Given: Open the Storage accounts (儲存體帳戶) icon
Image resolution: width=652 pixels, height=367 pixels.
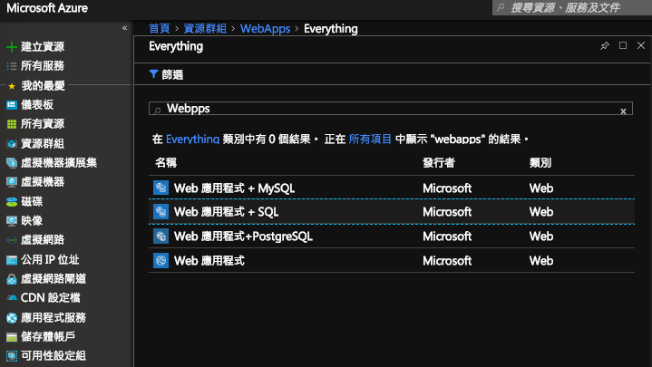Looking at the screenshot, I should (x=12, y=337).
